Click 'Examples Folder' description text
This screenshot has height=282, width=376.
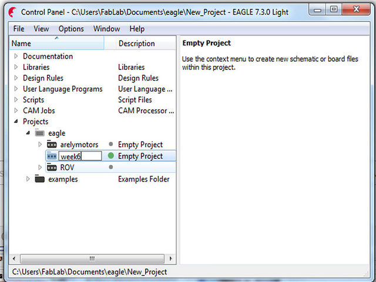pyautogui.click(x=143, y=179)
